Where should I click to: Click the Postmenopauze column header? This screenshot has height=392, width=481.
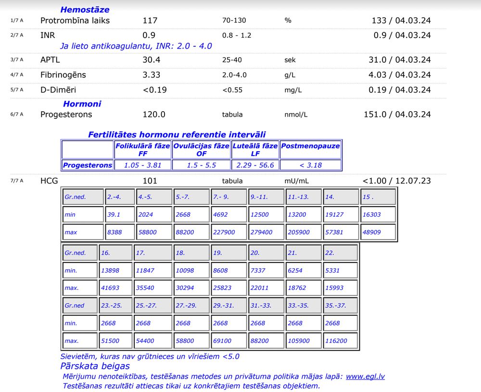pos(310,146)
